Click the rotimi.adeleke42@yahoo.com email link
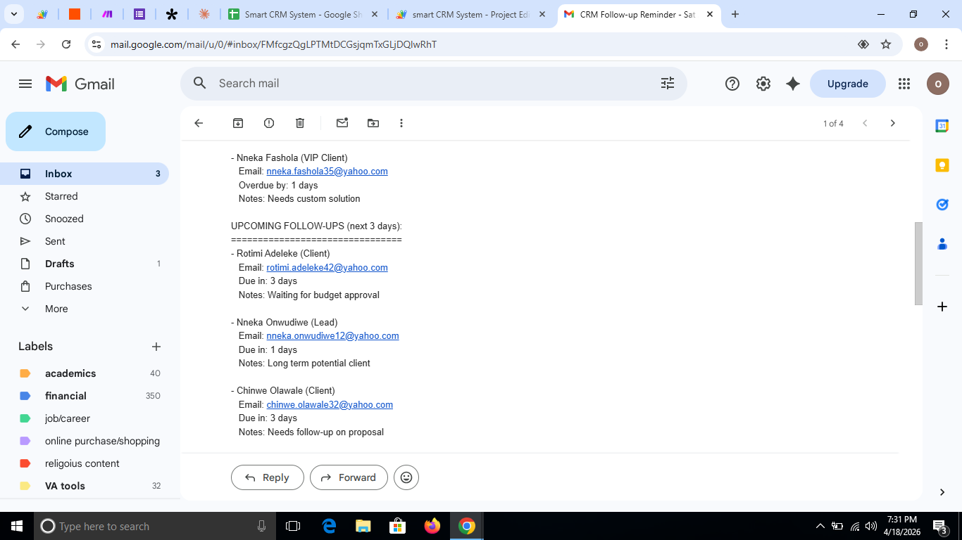962x540 pixels. click(327, 267)
